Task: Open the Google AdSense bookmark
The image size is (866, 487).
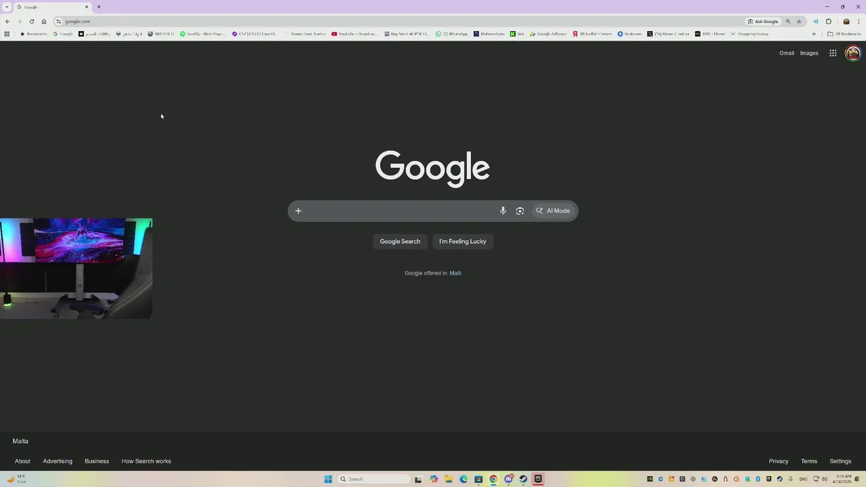Action: (548, 34)
